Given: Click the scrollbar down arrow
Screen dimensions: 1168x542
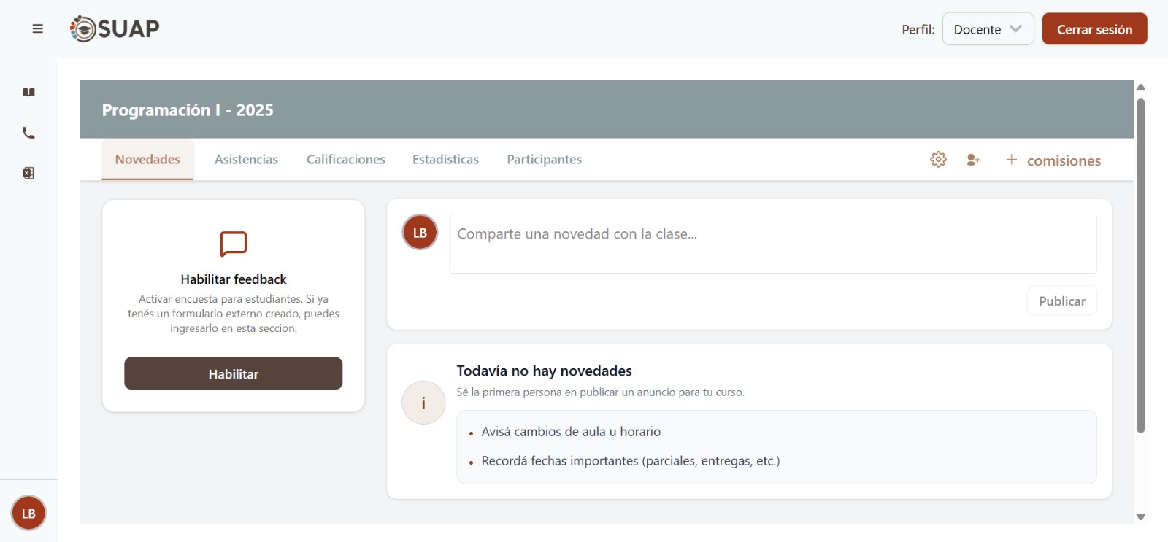Looking at the screenshot, I should 1140,517.
